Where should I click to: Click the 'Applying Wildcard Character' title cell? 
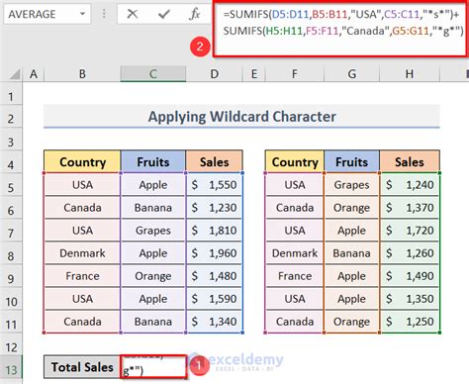tap(241, 116)
